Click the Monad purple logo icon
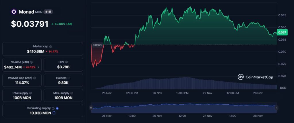Viewport: 294px width, 123px height. 14,12
